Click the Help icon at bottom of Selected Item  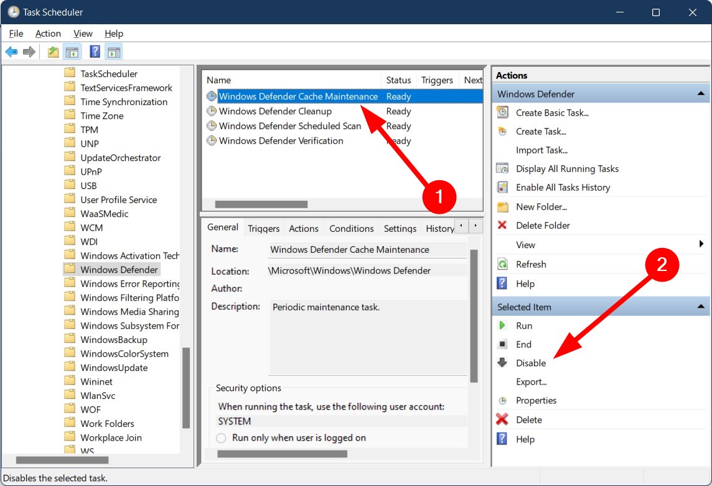click(502, 439)
